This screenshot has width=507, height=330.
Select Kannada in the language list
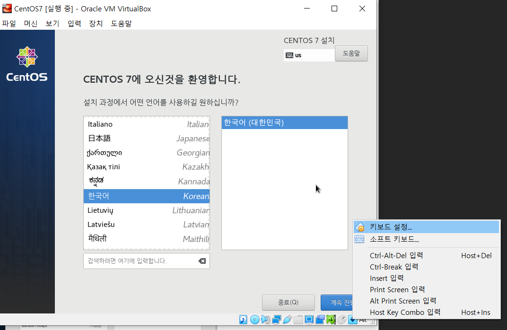point(147,182)
